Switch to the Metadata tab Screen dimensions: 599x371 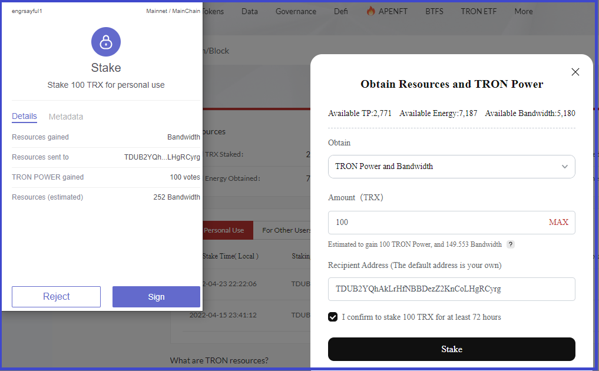coord(66,117)
